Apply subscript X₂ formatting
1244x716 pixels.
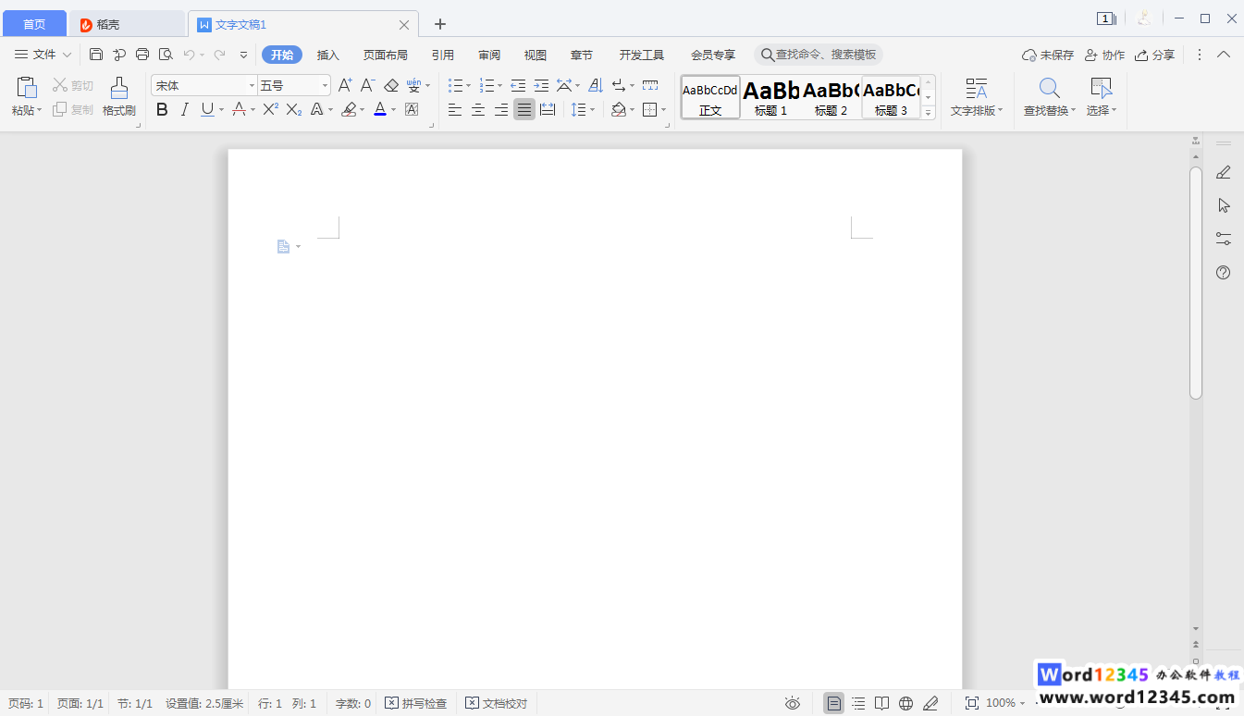point(294,109)
